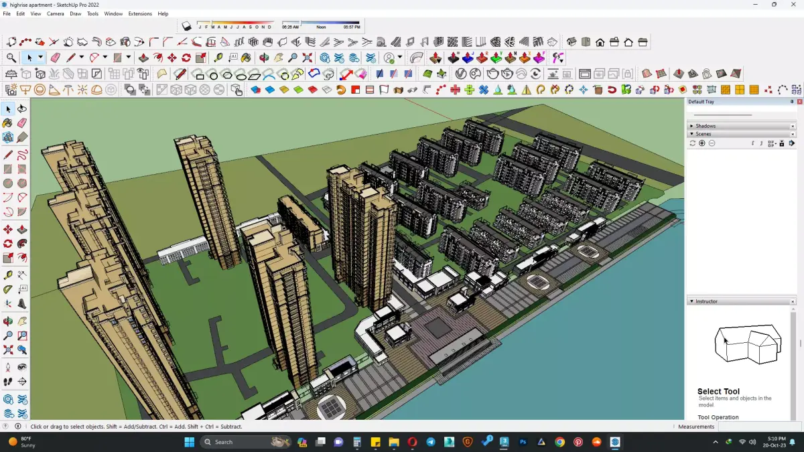The width and height of the screenshot is (804, 452).
Task: Show hidden system tray icons chevron
Action: pyautogui.click(x=716, y=442)
